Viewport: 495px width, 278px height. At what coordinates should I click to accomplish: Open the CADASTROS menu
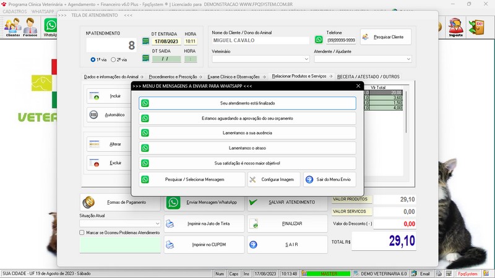(x=14, y=11)
